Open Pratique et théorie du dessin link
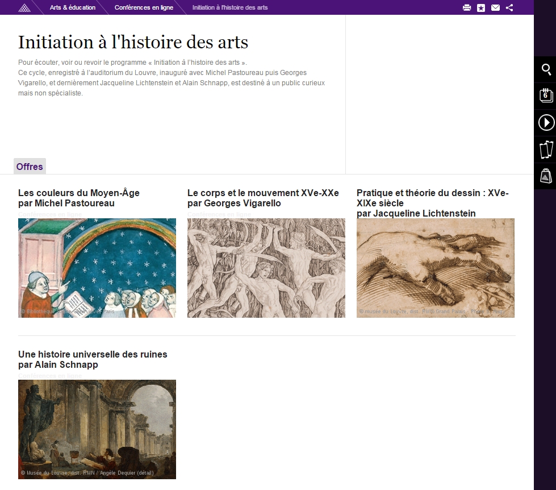Screen dimensions: 556x490 pyautogui.click(x=433, y=203)
